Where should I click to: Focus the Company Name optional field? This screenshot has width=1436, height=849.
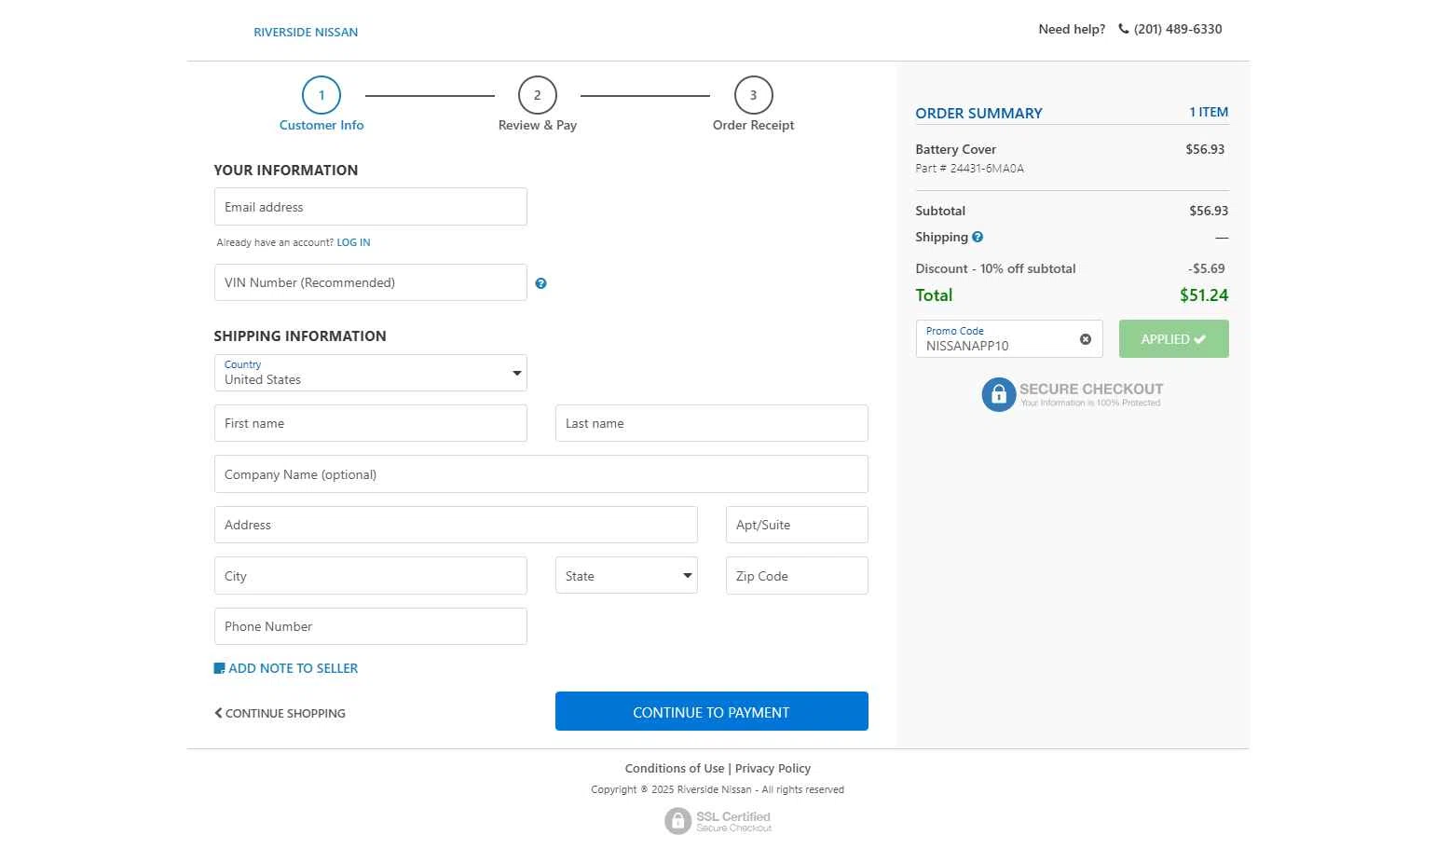click(x=541, y=474)
